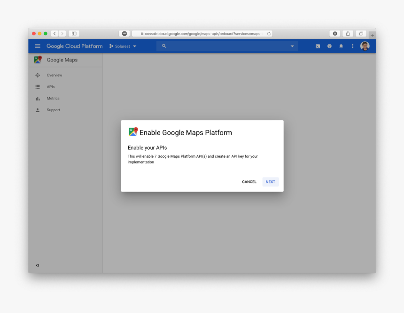
Task: Click the APIs list icon
Action: click(x=38, y=87)
